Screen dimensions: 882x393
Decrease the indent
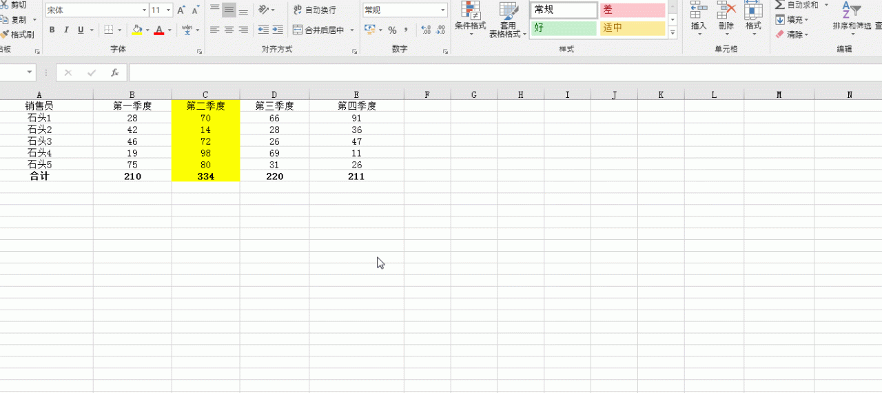[263, 30]
